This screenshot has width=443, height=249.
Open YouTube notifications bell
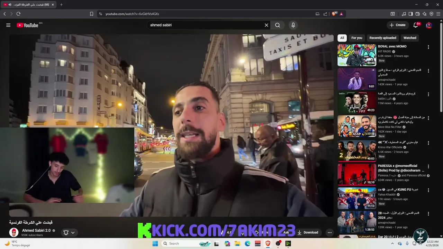[416, 25]
